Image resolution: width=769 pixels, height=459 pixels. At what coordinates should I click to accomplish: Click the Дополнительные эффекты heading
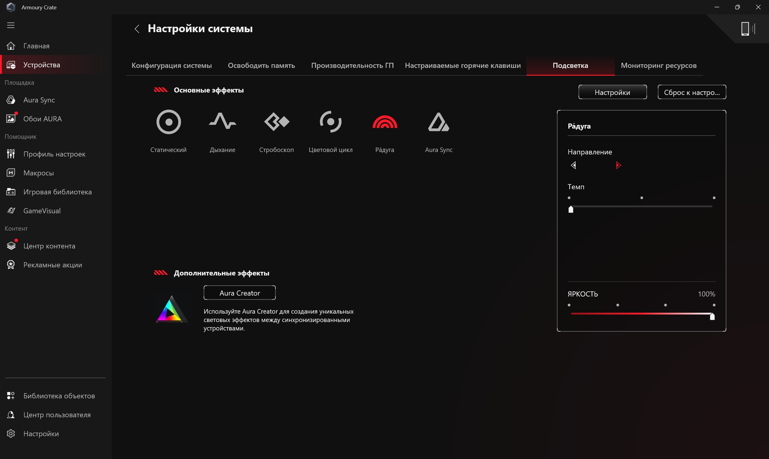[221, 273]
